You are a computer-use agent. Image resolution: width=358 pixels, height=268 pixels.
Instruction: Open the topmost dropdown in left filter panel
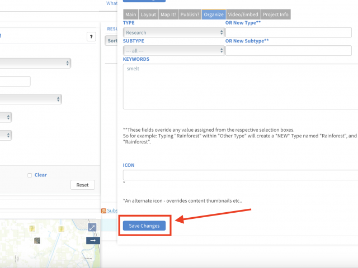(35, 63)
